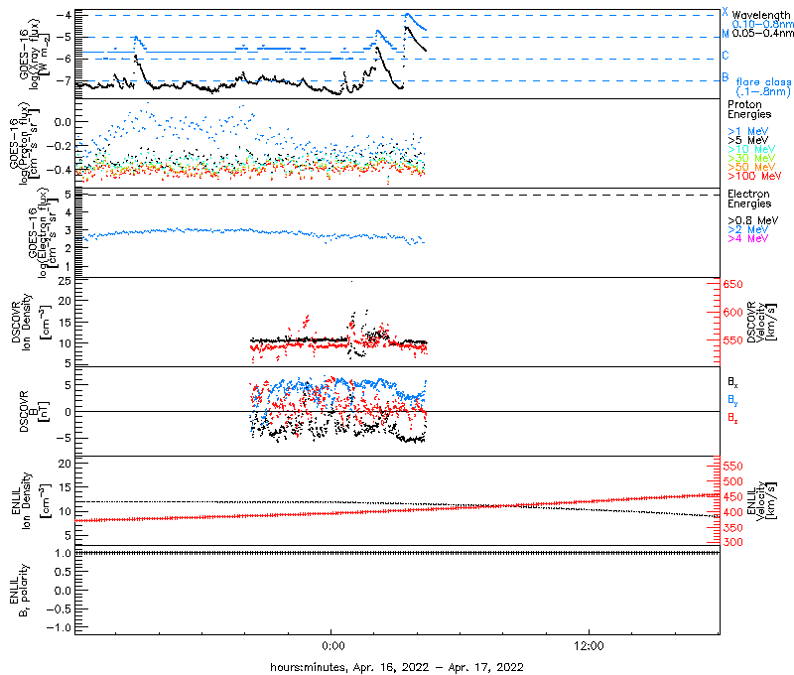The image size is (794, 675).
Task: Click the '>50 MeV' proton energy legend label
Action: click(751, 167)
